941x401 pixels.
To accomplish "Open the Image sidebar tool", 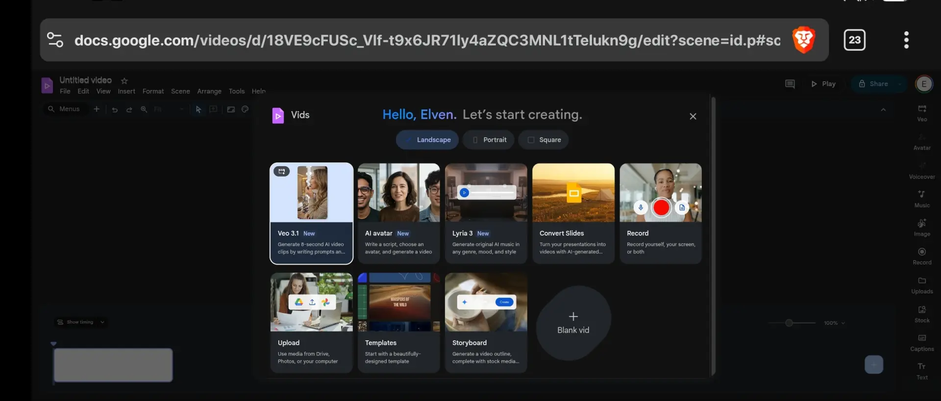I will 922,228.
